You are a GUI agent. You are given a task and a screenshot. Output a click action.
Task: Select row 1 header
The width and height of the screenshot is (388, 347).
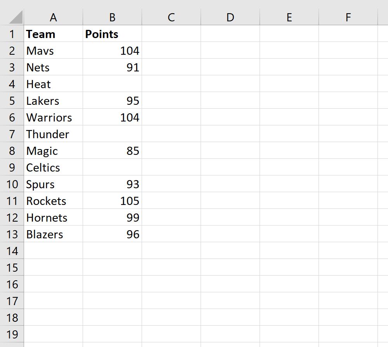click(12, 34)
